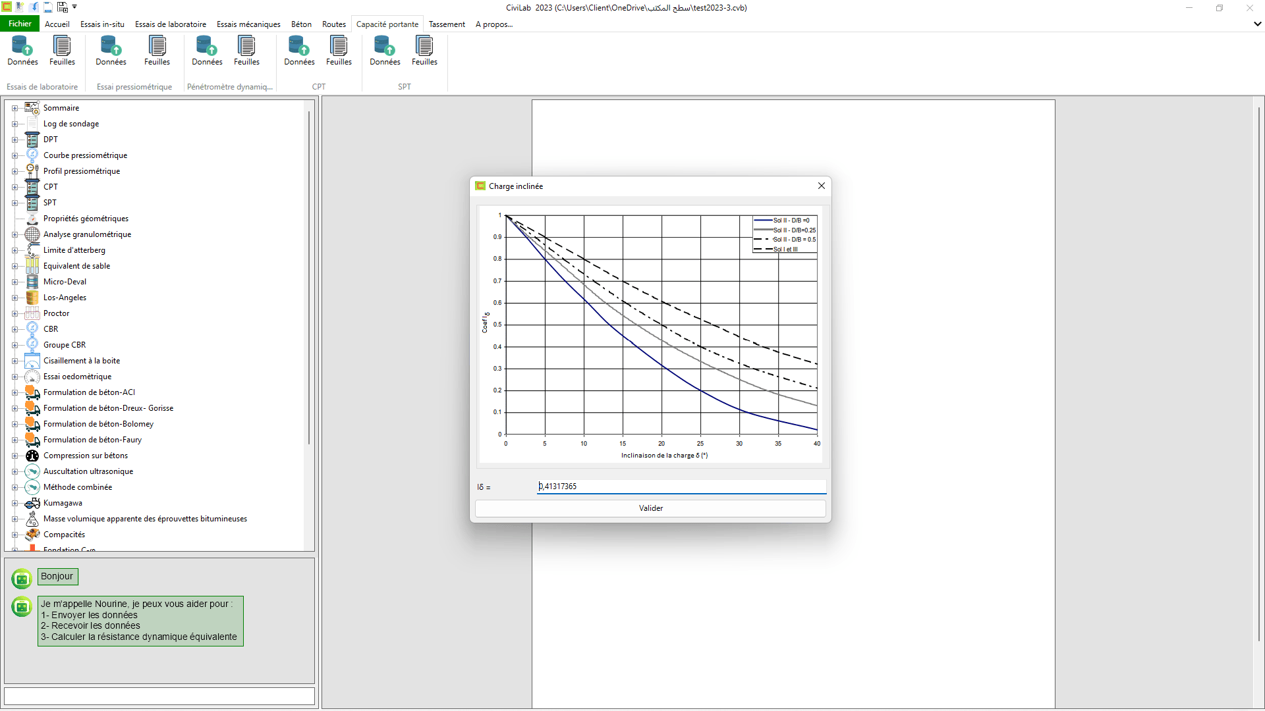The width and height of the screenshot is (1265, 711).
Task: Select the Equivalent de sable icon
Action: tap(32, 266)
